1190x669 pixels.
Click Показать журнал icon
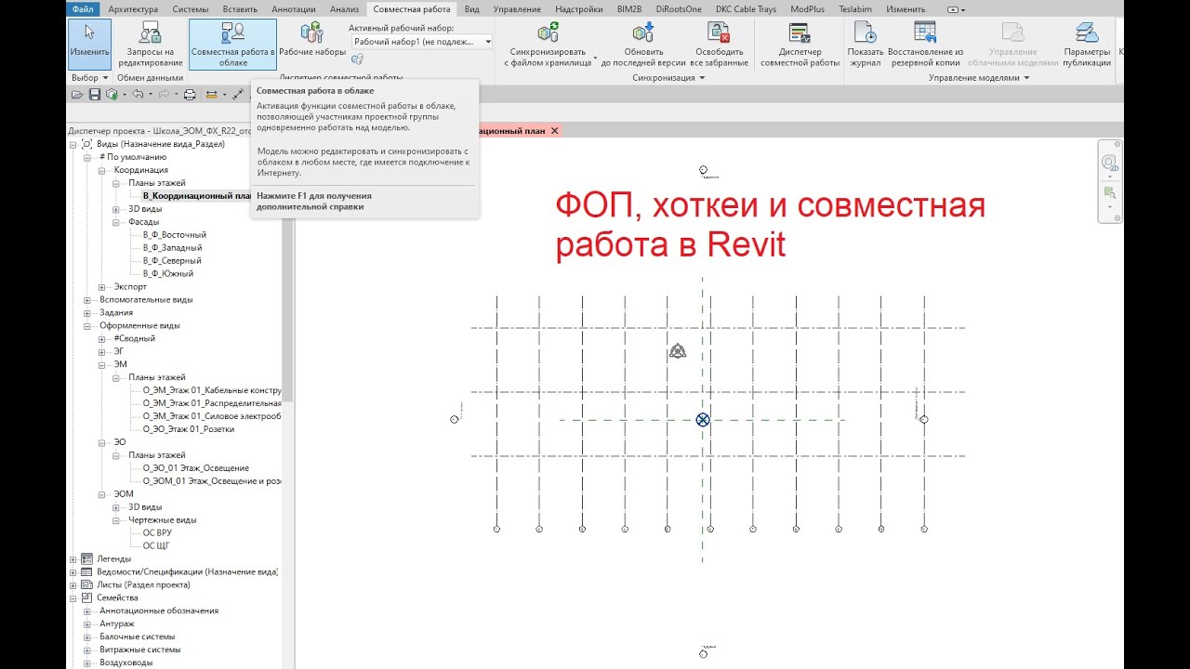pyautogui.click(x=866, y=44)
